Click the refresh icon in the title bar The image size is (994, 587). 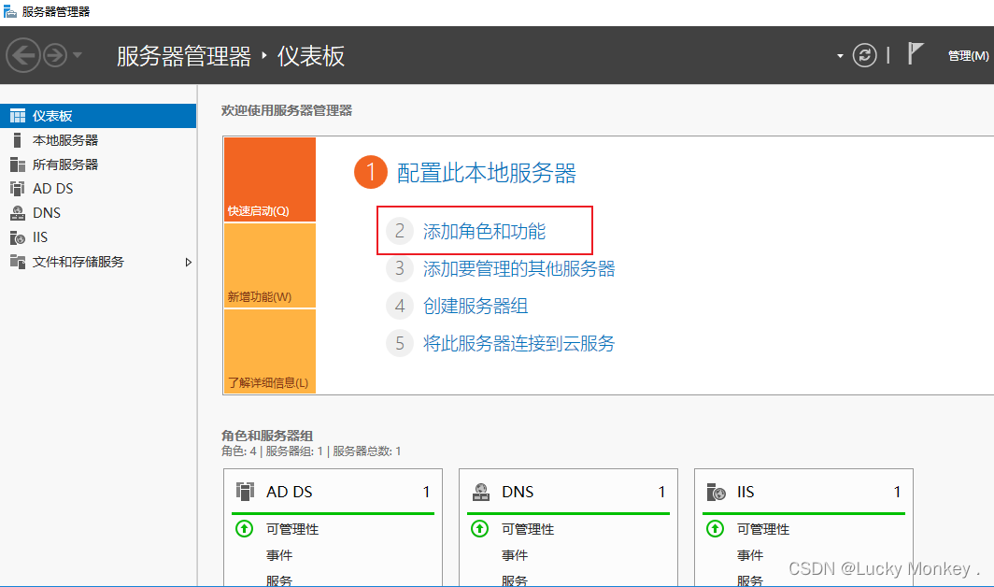coord(863,55)
